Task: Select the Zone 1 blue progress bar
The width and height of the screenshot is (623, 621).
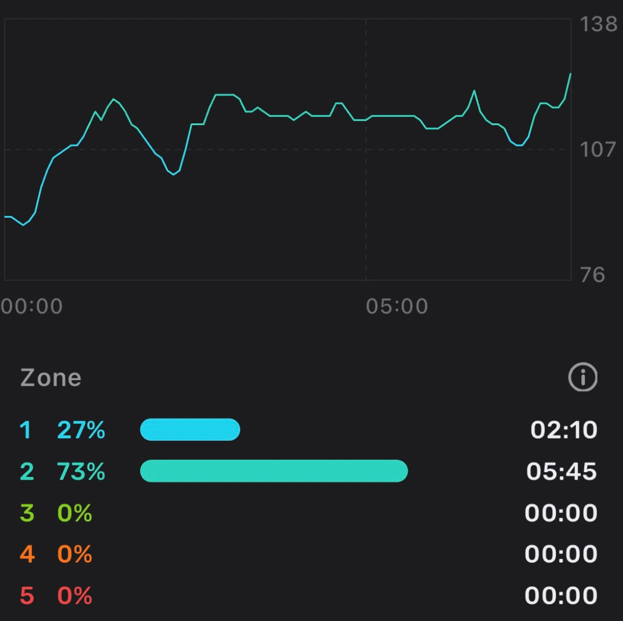Action: coord(190,430)
